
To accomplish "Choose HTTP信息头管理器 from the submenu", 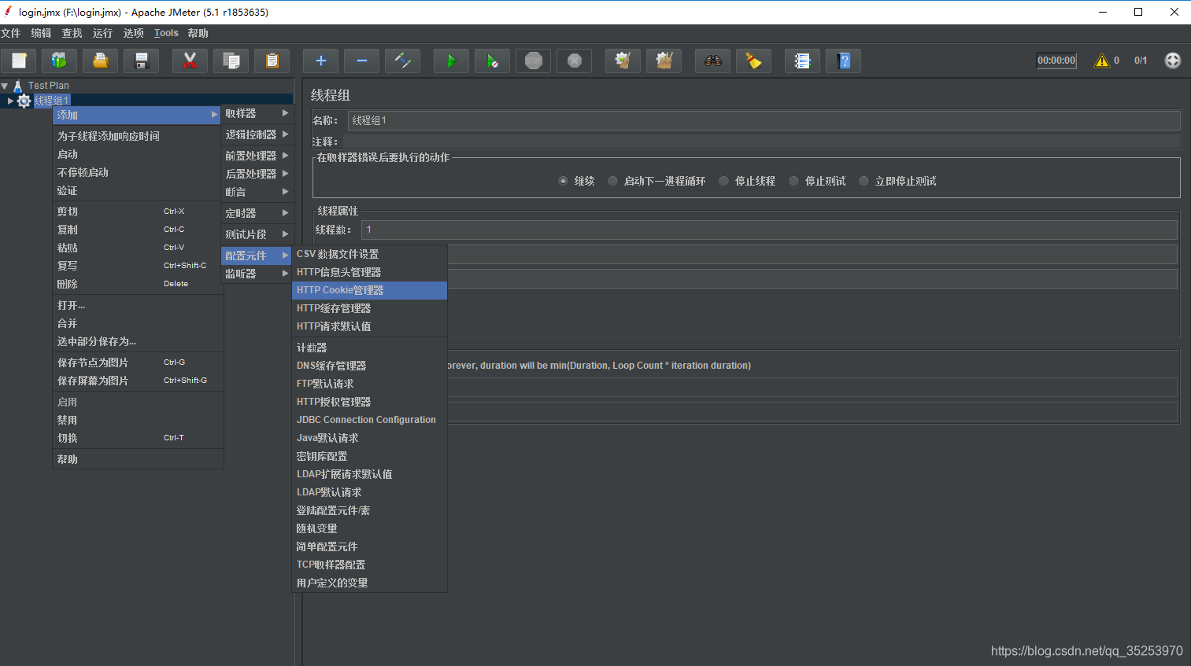I will [369, 272].
